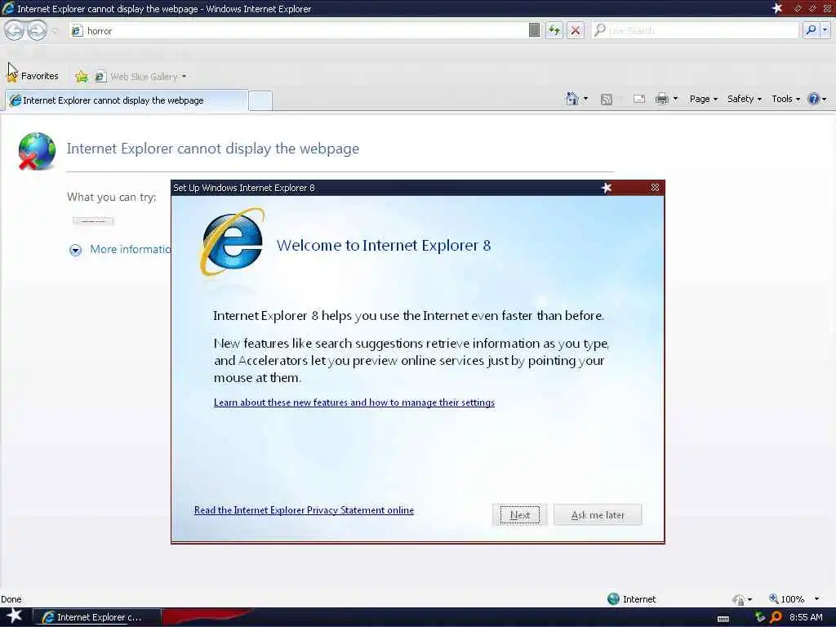Close the Set Up Internet Explorer 8 dialog

coord(655,188)
